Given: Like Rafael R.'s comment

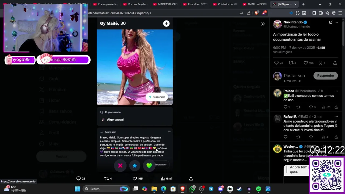Looking at the screenshot, I should (x=311, y=137).
